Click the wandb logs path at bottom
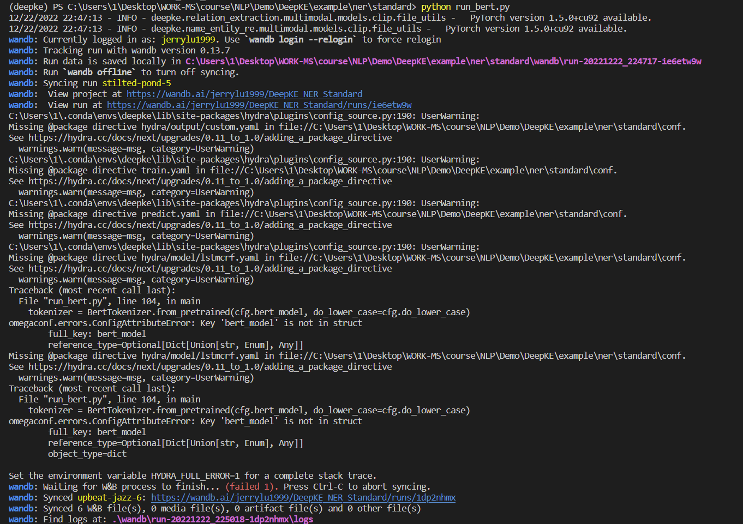 (213, 519)
